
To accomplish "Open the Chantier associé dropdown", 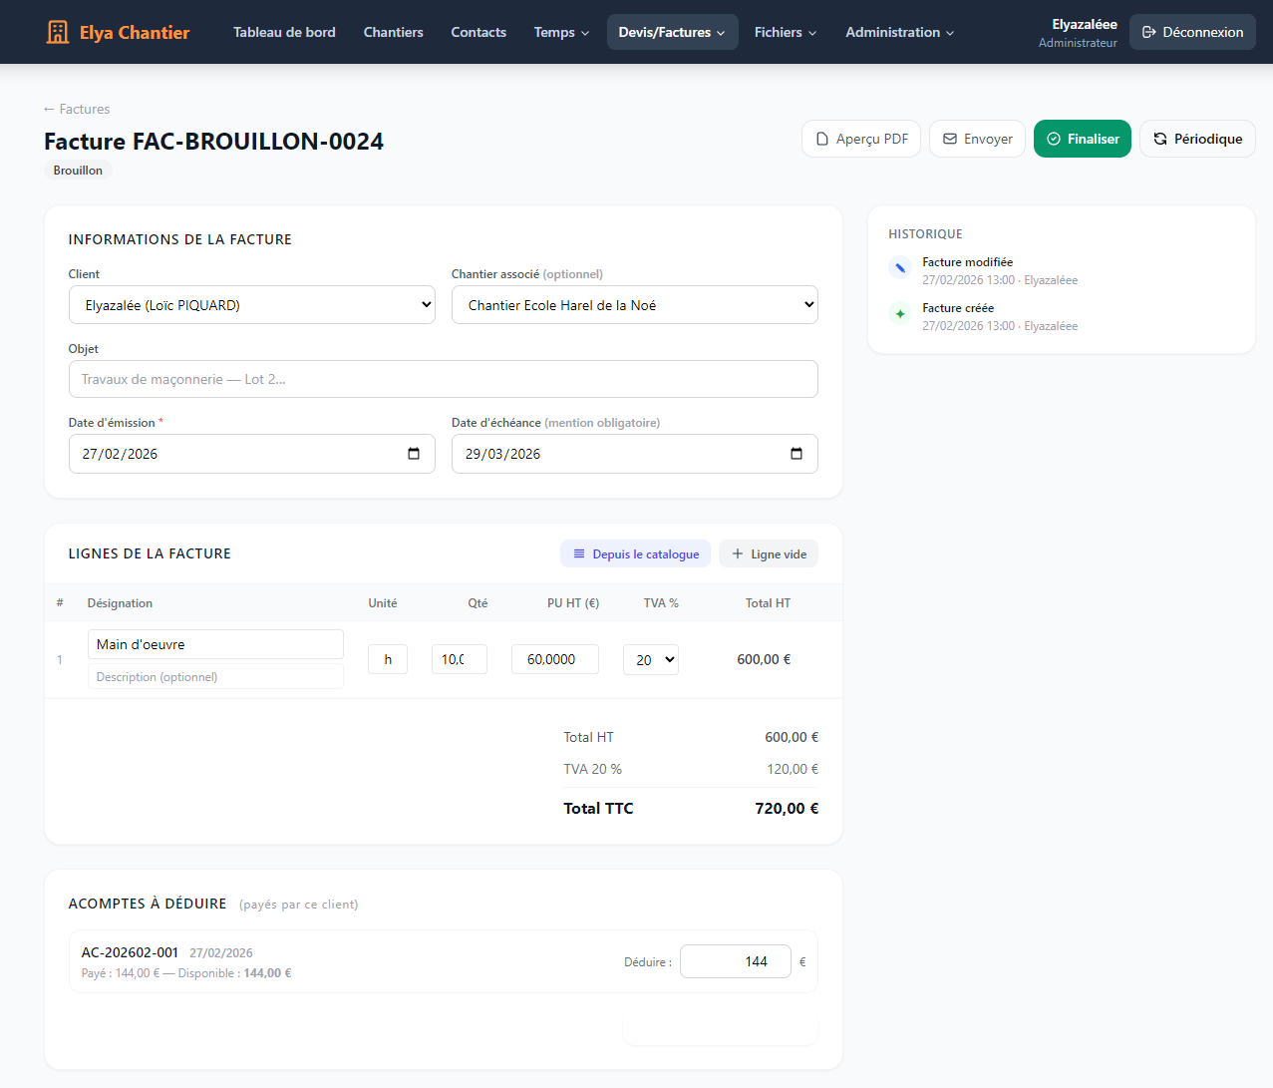I will pos(634,305).
